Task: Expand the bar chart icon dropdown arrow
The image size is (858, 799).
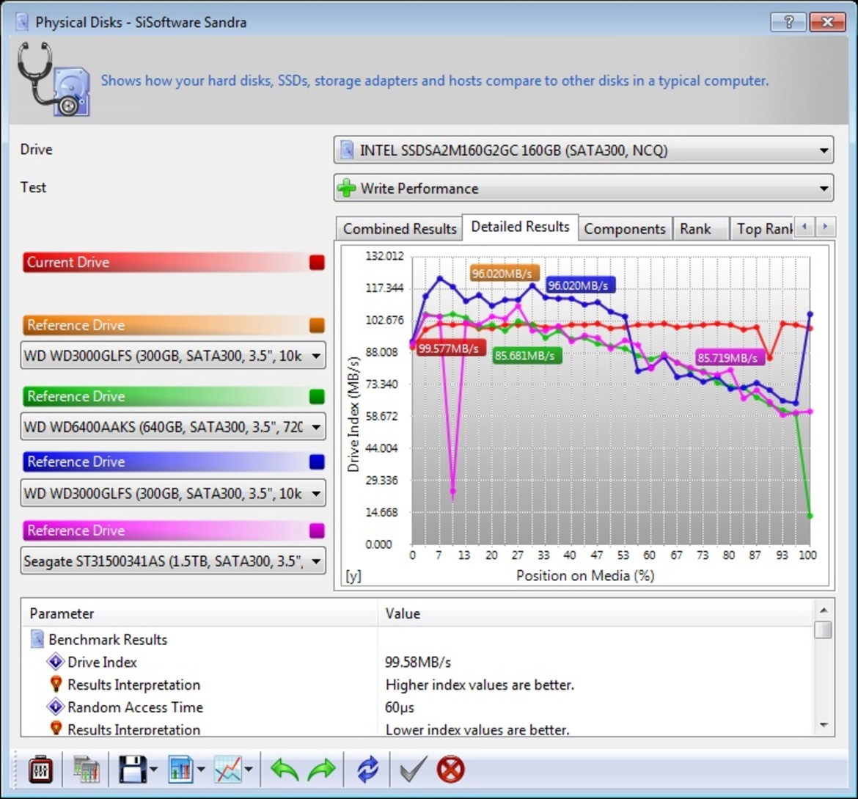Action: click(202, 770)
